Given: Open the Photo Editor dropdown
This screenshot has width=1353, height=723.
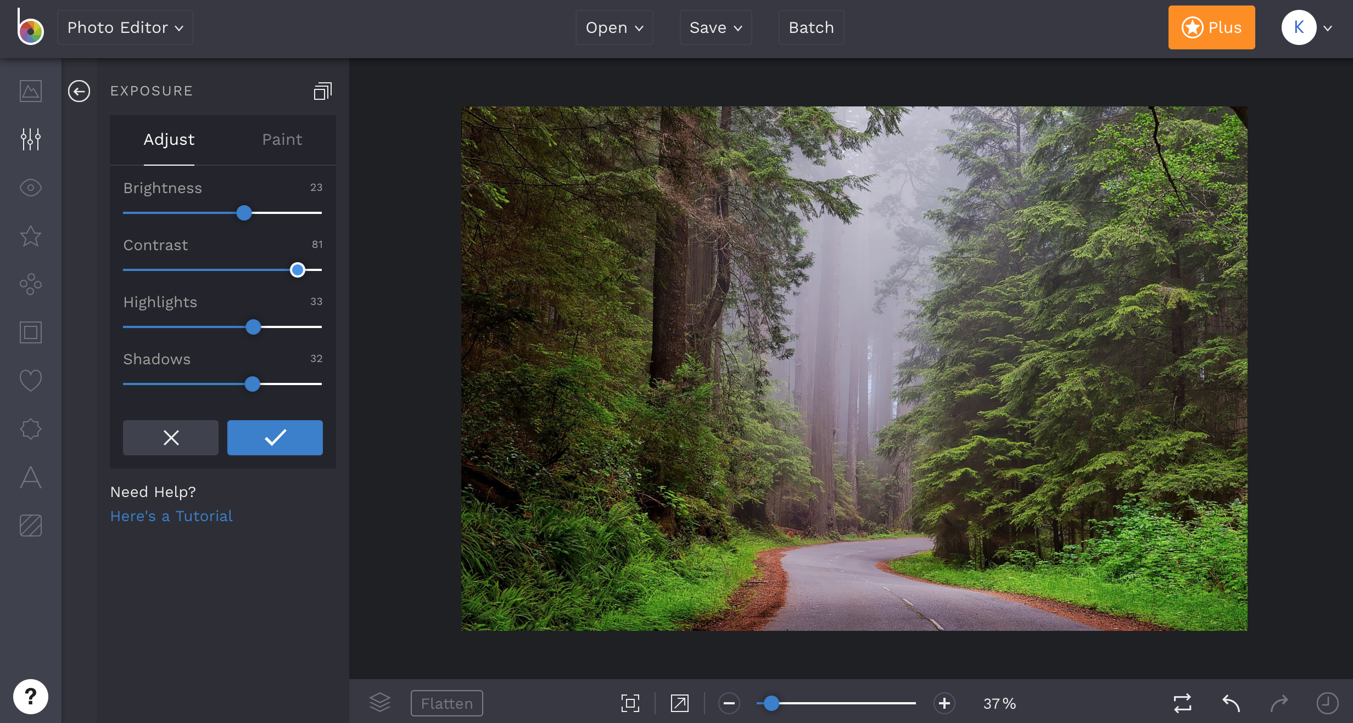Looking at the screenshot, I should click(125, 27).
